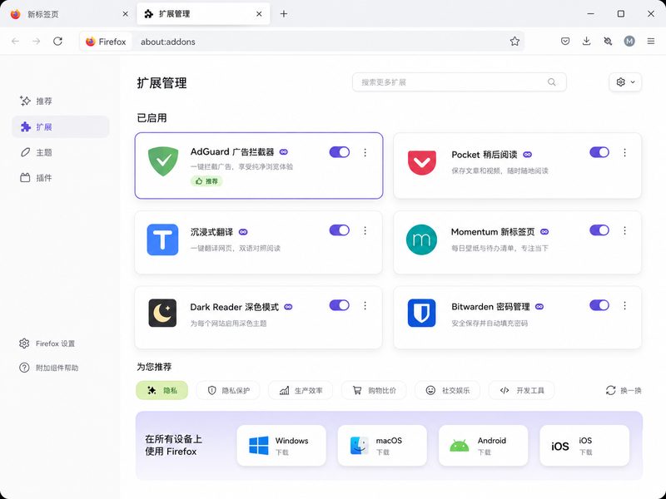Open more options for Bitwarden 密码管理
Image resolution: width=666 pixels, height=499 pixels.
pyautogui.click(x=624, y=305)
